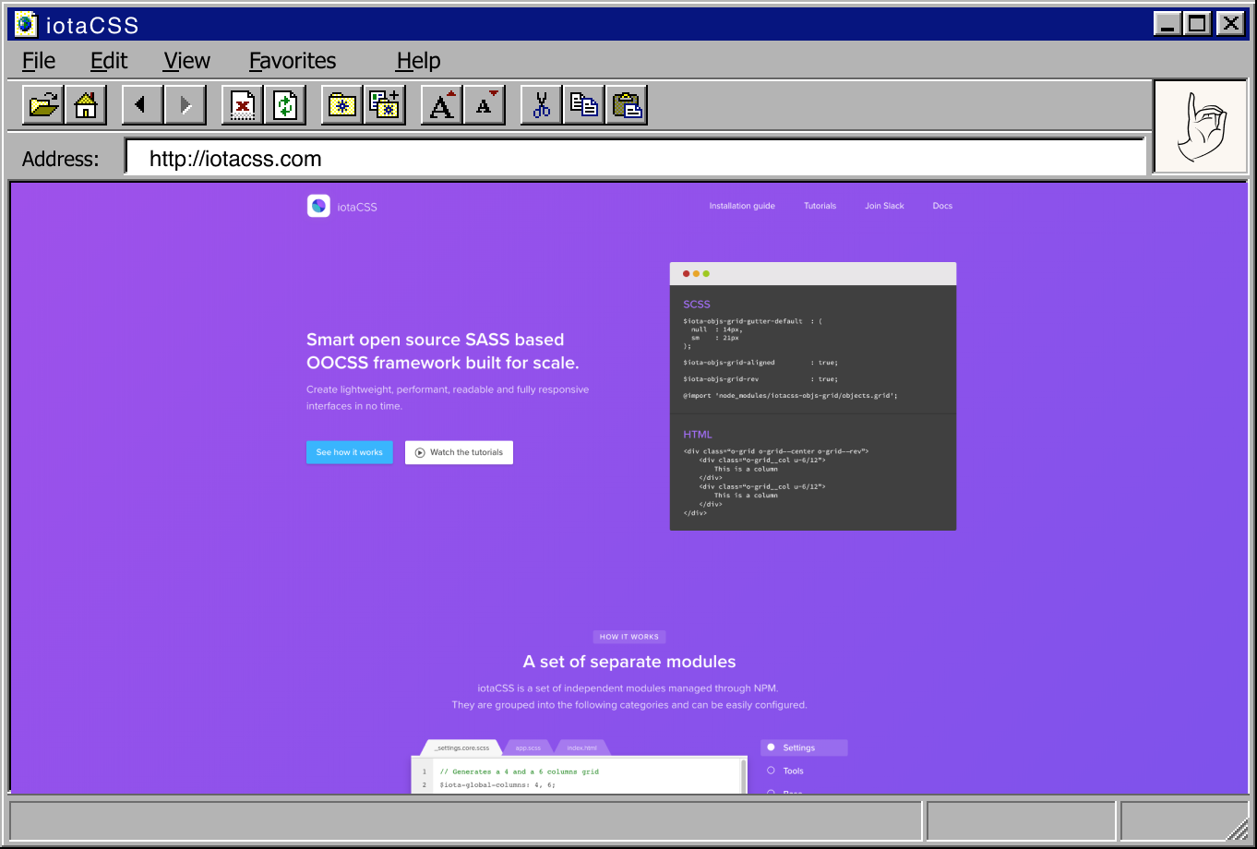Click the Watch the tutorials button
This screenshot has width=1257, height=849.
click(x=459, y=452)
